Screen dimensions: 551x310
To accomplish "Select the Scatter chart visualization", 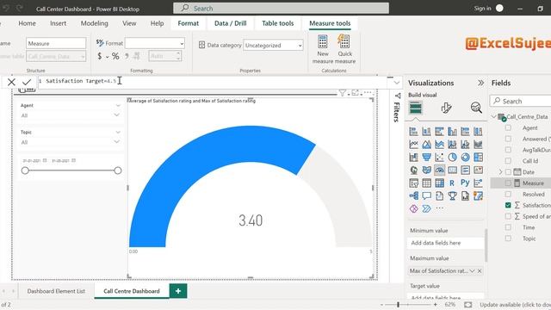I will click(x=439, y=157).
